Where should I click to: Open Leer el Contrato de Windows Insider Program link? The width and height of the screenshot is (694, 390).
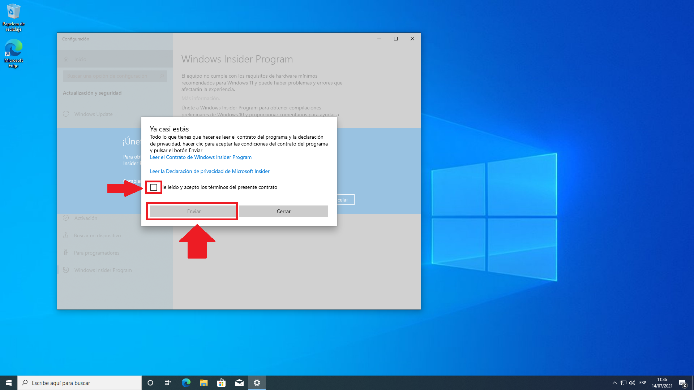[x=201, y=157]
